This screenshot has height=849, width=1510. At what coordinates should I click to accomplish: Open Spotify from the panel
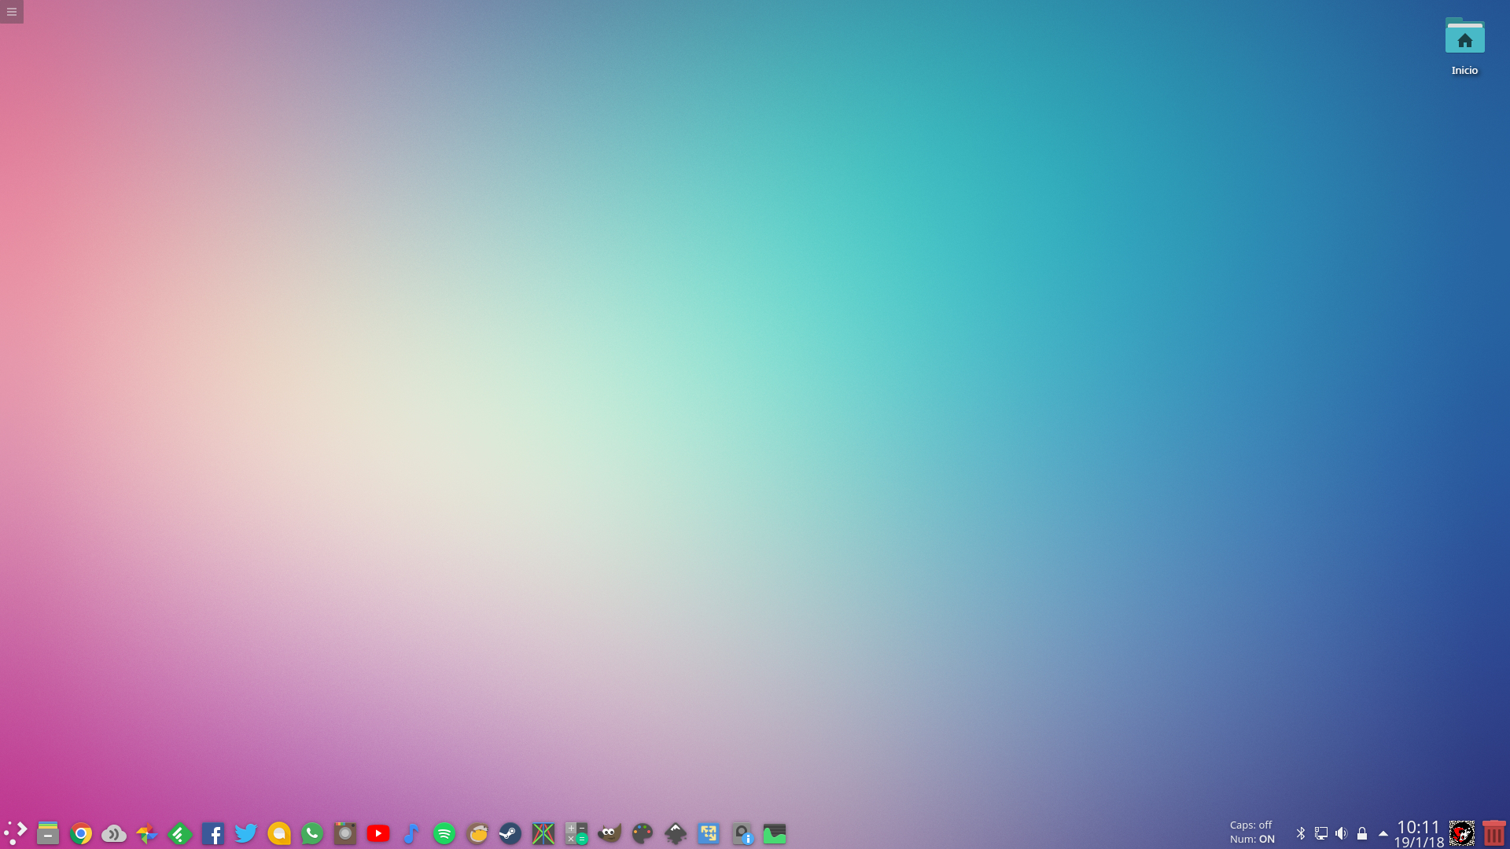click(x=444, y=833)
